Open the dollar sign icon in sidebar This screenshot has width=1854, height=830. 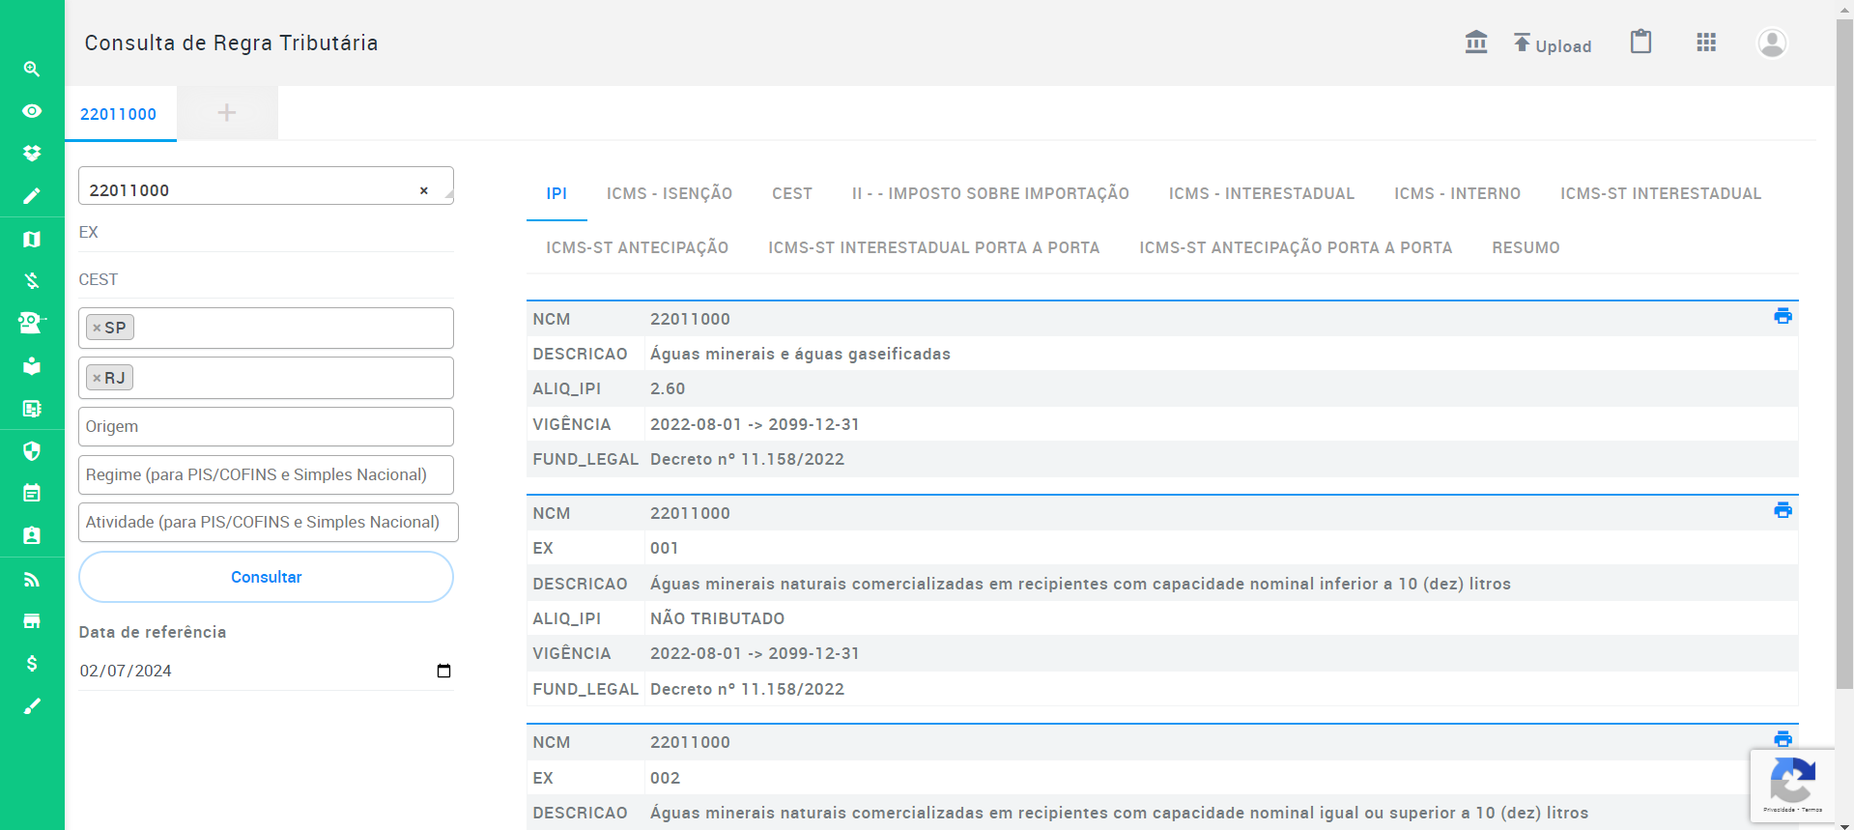tap(32, 664)
